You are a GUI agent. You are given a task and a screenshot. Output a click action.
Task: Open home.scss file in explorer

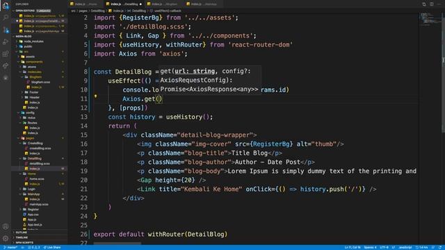[x=37, y=179]
